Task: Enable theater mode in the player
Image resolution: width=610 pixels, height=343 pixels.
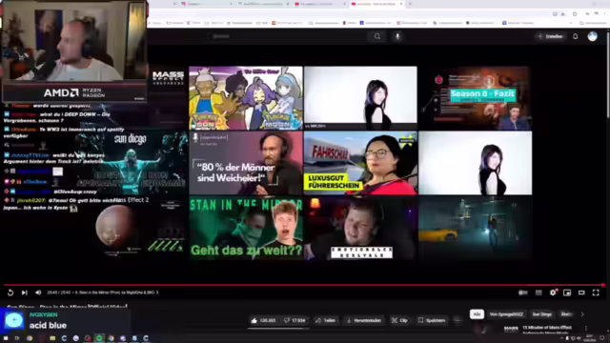Action: [x=581, y=293]
